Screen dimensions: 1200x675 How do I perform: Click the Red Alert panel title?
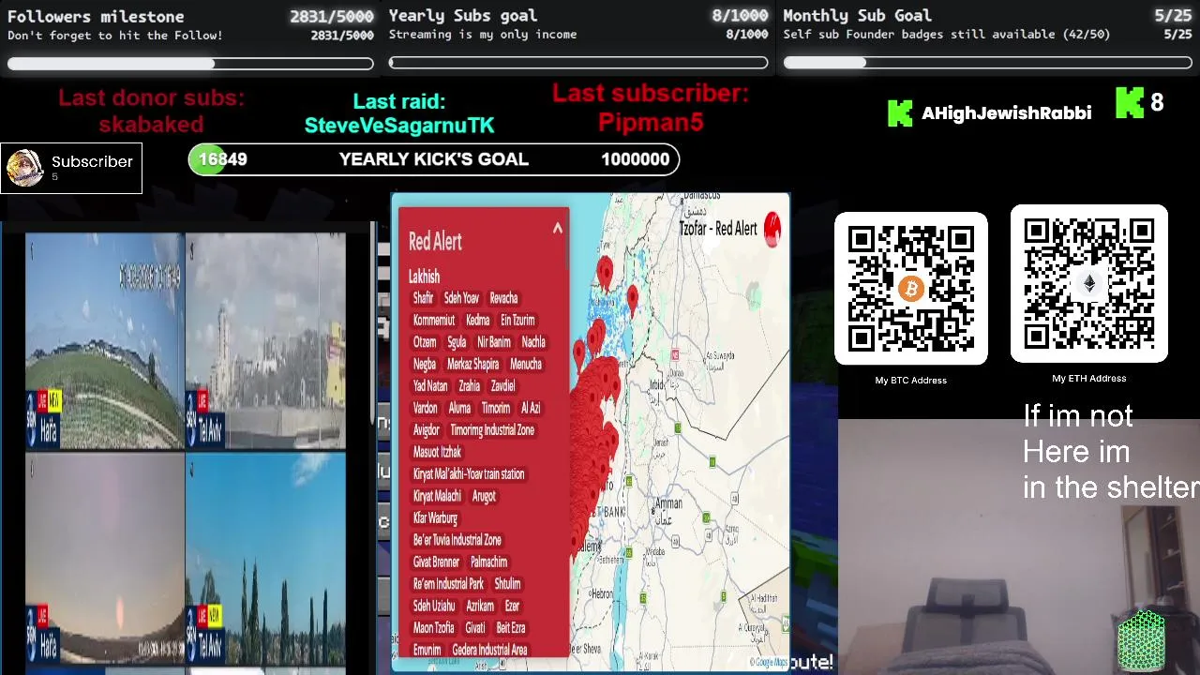(435, 241)
